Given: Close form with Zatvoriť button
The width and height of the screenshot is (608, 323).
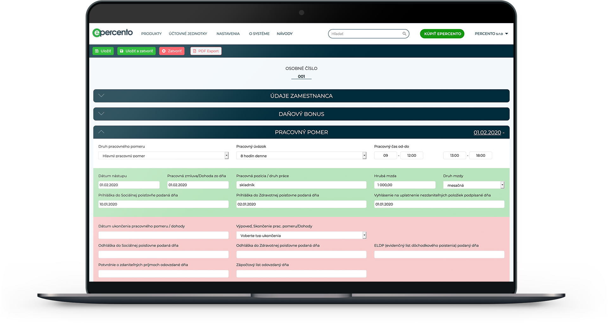Looking at the screenshot, I should [172, 51].
